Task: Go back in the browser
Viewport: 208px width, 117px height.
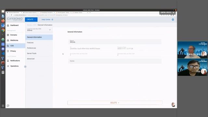Action: pos(7,15)
